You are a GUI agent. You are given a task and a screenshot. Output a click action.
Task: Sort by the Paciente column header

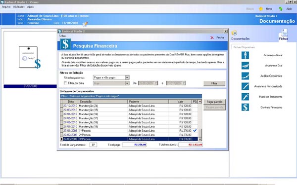pos(148,102)
